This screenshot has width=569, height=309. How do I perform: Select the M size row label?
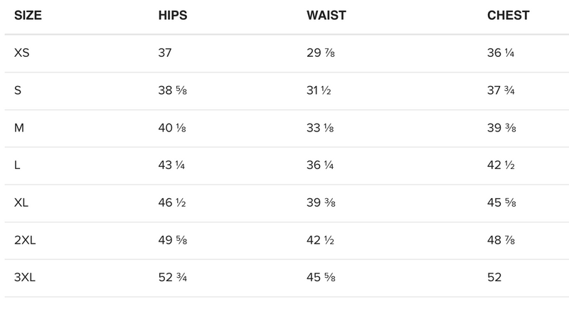tap(18, 129)
